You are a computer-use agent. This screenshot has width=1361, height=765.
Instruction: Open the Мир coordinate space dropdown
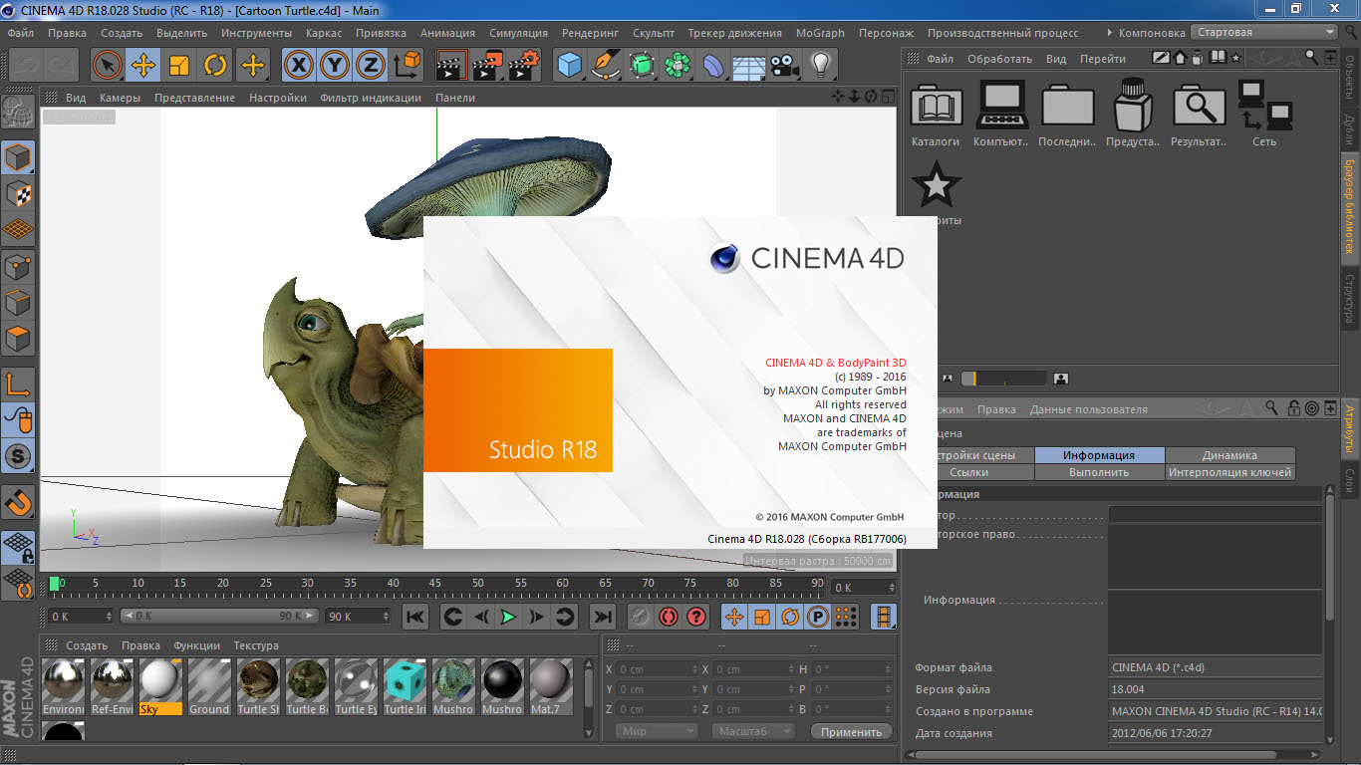657,731
